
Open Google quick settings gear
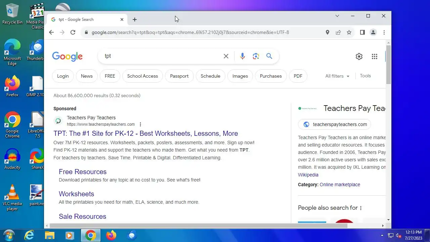tap(359, 56)
